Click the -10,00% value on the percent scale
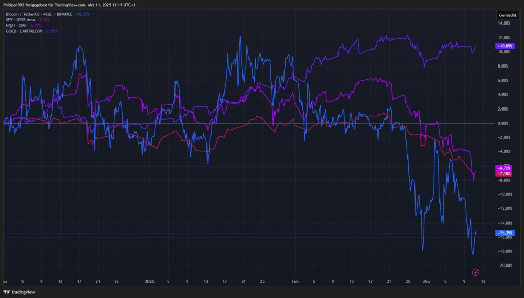The width and height of the screenshot is (524, 298). pyautogui.click(x=505, y=194)
